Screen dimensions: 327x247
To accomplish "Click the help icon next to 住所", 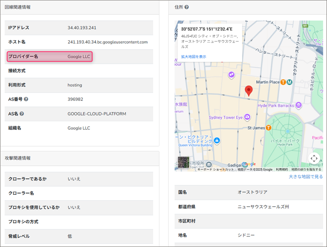I will click(186, 7).
